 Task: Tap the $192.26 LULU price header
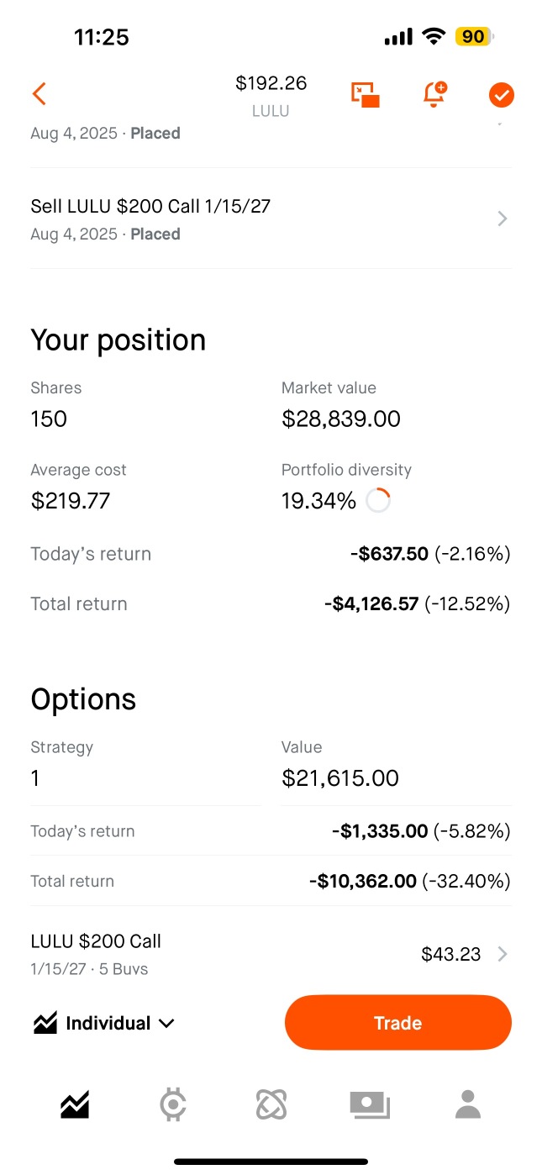pos(271,96)
